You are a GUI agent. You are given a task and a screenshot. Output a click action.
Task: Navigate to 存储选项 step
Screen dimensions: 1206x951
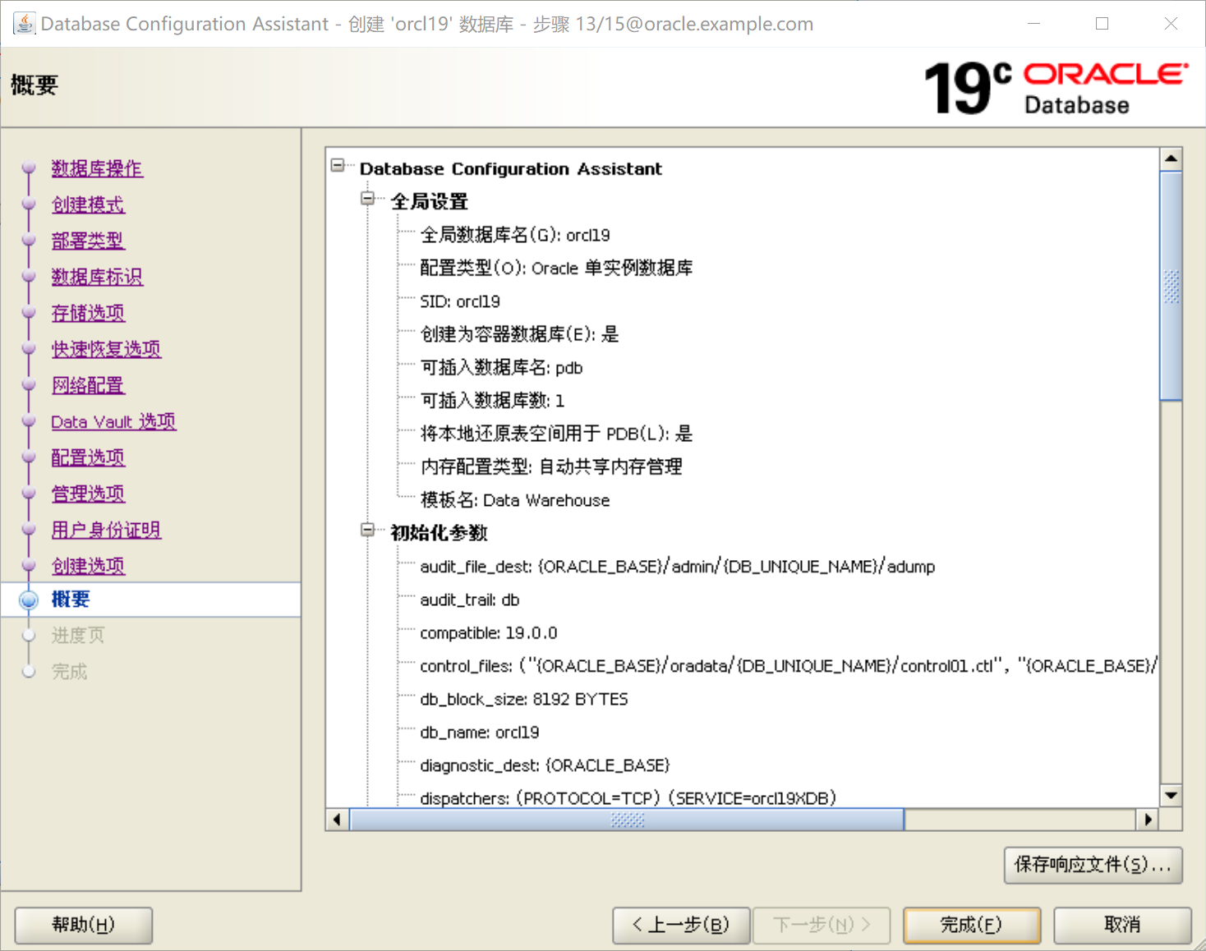click(x=88, y=313)
